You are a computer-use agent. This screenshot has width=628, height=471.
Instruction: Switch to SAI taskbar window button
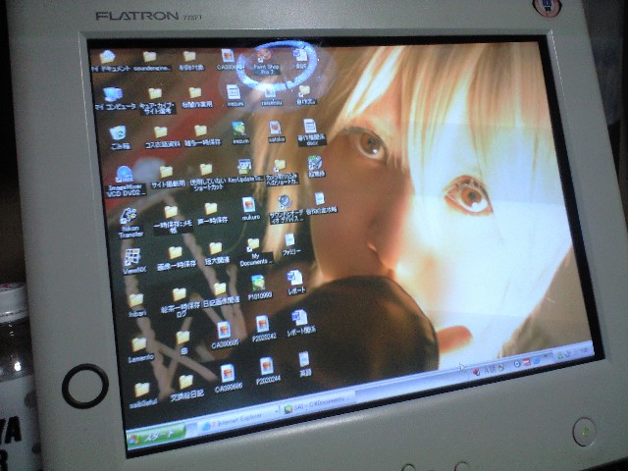pyautogui.click(x=318, y=404)
